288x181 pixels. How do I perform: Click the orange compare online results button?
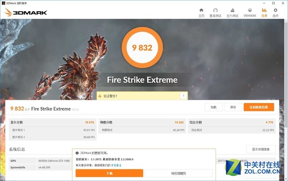[x=259, y=107]
